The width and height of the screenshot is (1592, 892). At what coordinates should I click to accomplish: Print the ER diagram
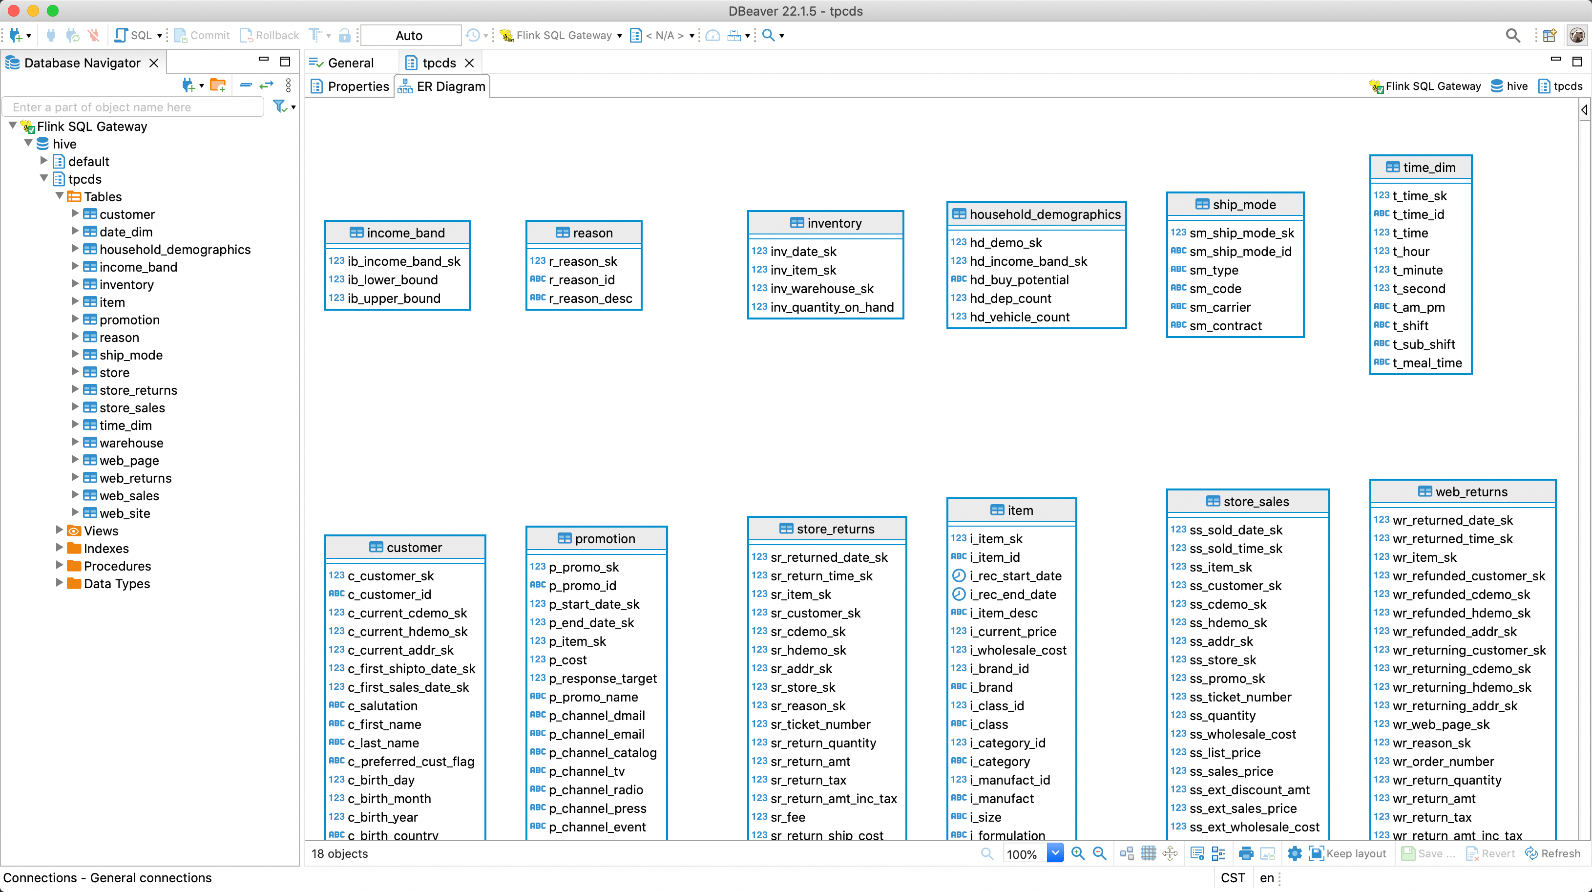[1247, 854]
